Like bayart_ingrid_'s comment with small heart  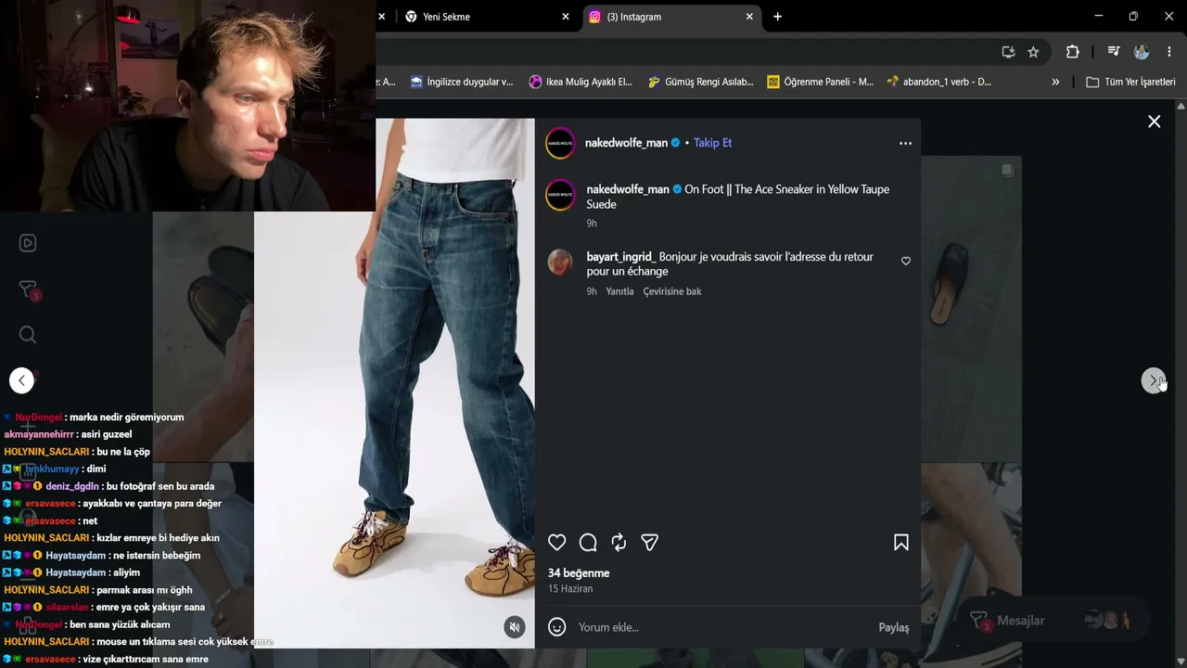906,261
